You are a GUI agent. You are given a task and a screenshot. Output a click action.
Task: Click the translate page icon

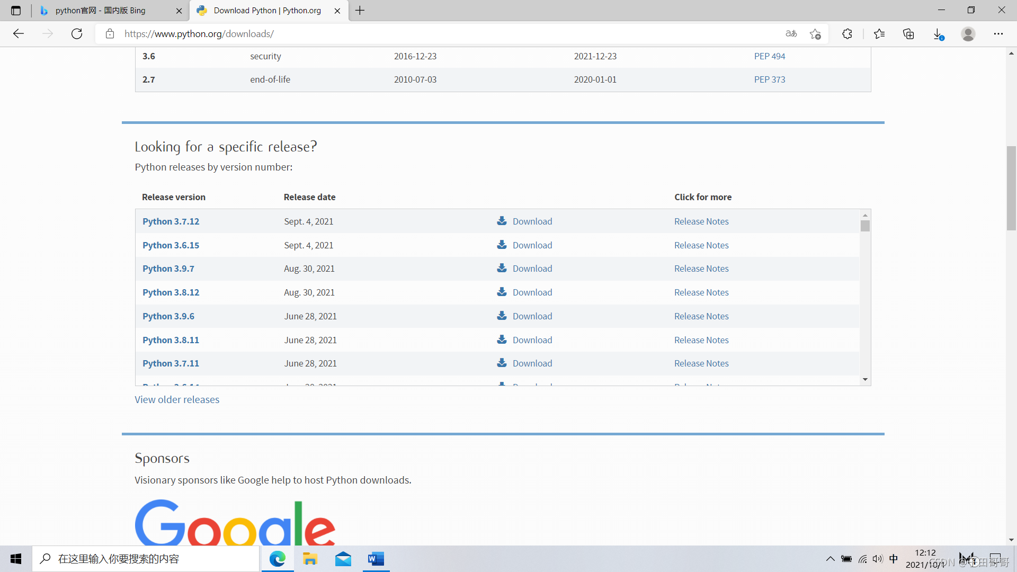(x=791, y=34)
